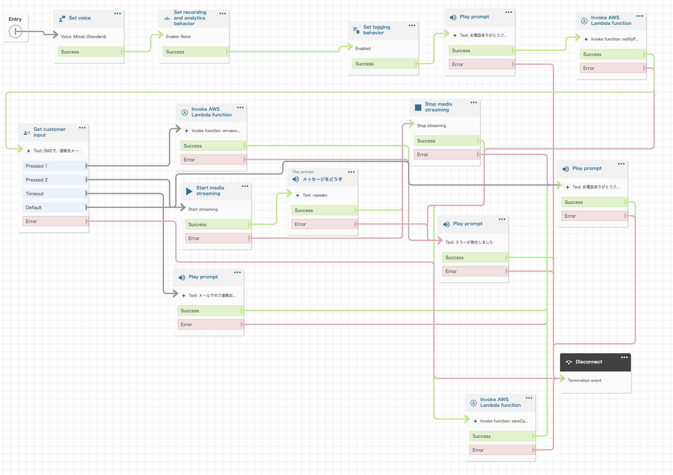Click the Get customer input block title

coord(49,132)
